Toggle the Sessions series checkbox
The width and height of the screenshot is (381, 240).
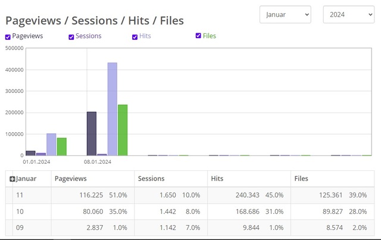coord(71,37)
